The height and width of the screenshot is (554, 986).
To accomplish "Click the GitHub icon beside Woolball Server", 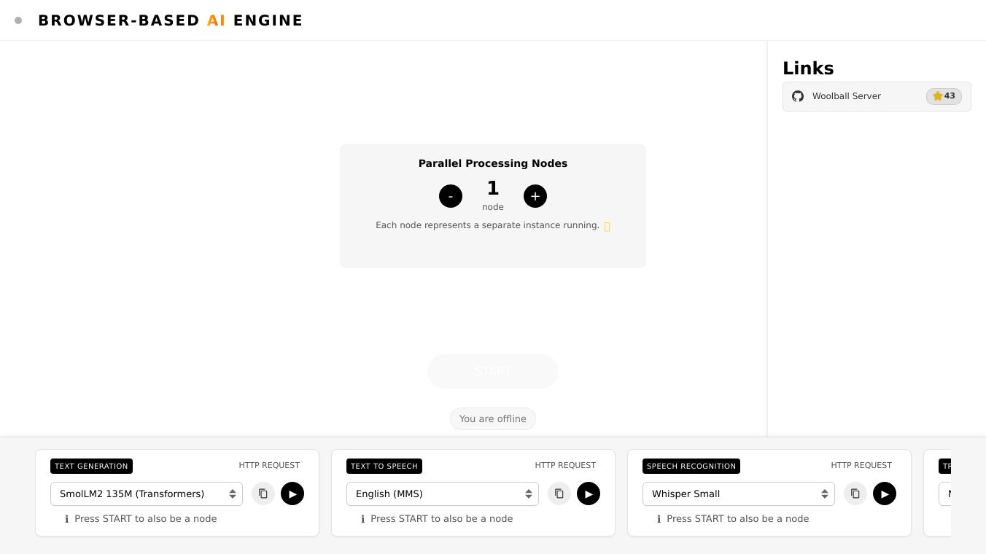I will tap(798, 96).
